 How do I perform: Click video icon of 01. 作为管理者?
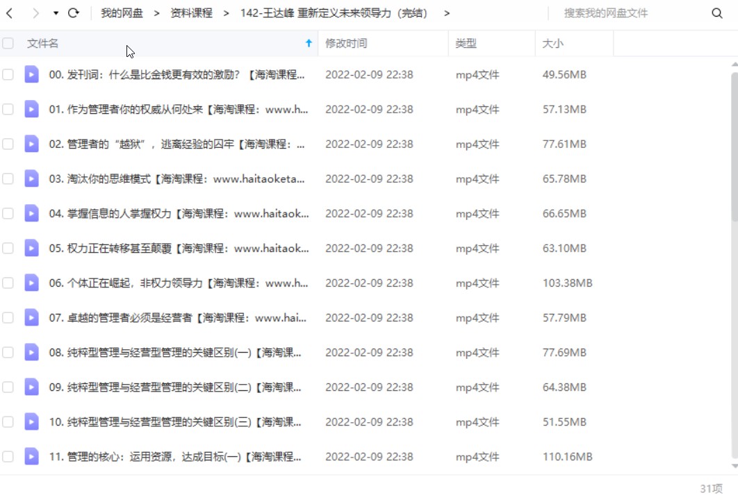click(x=31, y=109)
